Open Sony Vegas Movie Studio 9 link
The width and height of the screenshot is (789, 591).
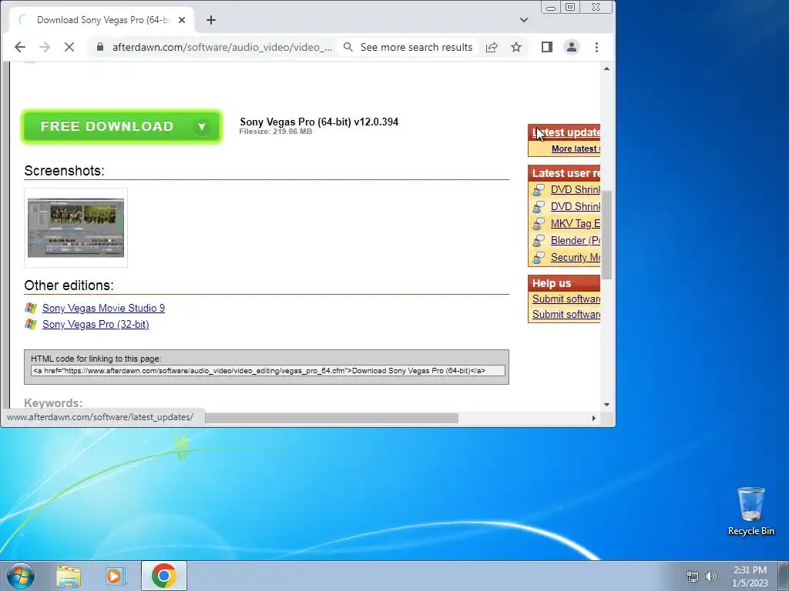[x=103, y=308]
